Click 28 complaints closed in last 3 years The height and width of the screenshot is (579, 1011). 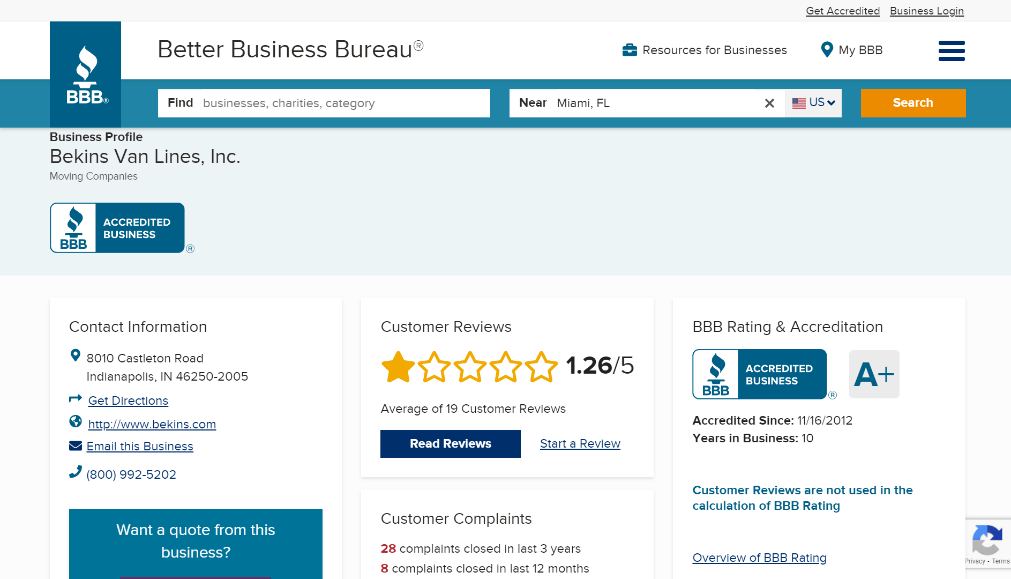pos(481,549)
